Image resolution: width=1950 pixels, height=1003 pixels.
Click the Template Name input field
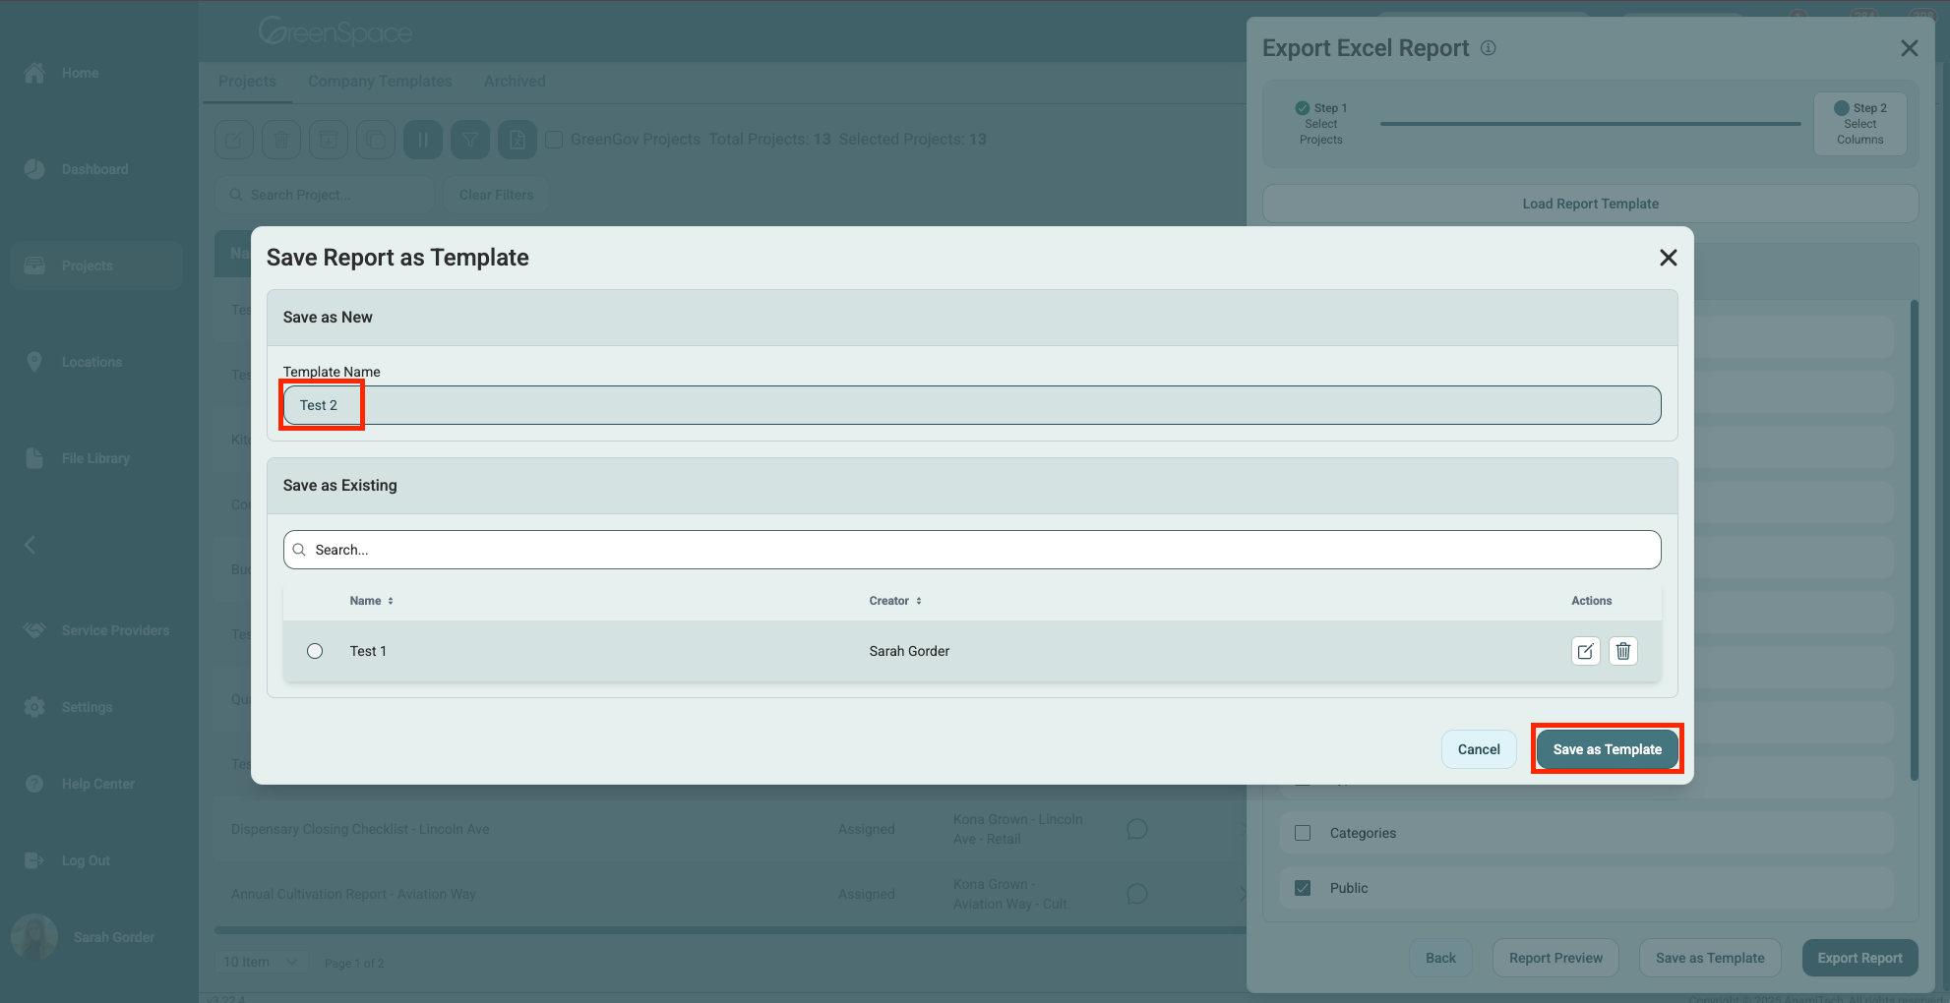pyautogui.click(x=972, y=405)
